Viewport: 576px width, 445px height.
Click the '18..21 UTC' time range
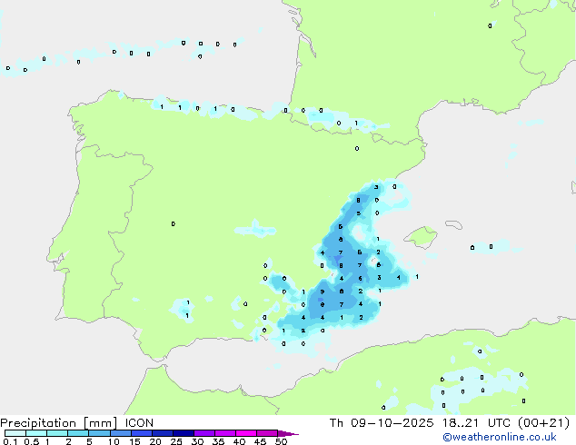pyautogui.click(x=476, y=423)
